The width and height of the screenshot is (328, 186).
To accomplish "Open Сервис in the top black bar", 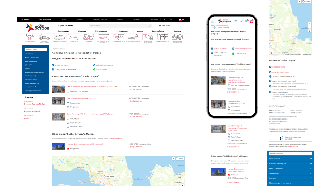I will click(120, 20).
